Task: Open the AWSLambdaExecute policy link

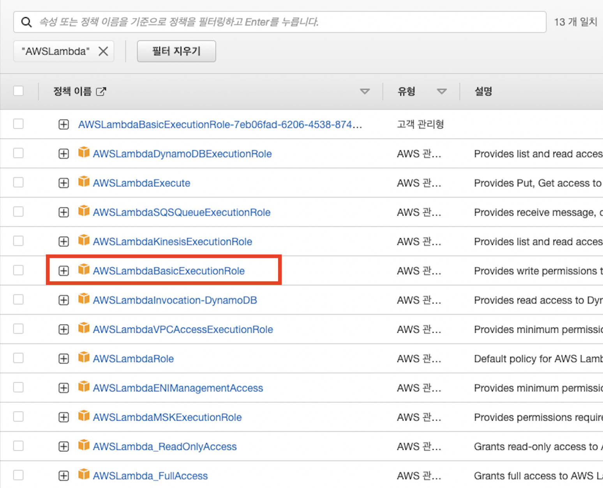Action: 141,183
